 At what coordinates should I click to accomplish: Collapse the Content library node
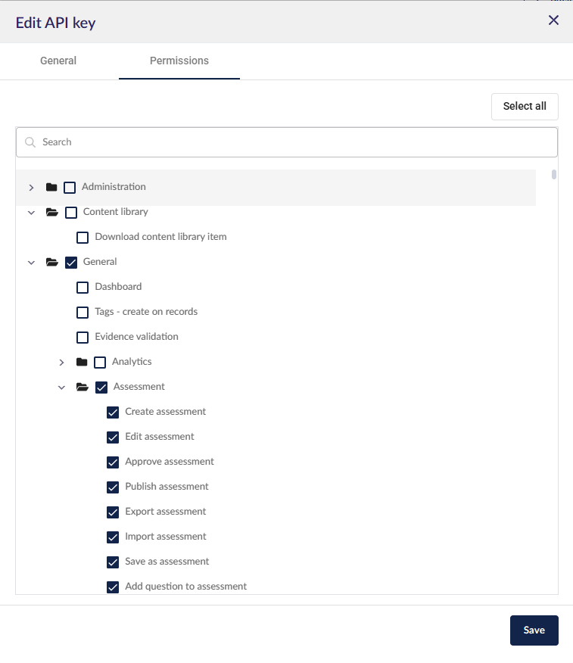pyautogui.click(x=31, y=213)
